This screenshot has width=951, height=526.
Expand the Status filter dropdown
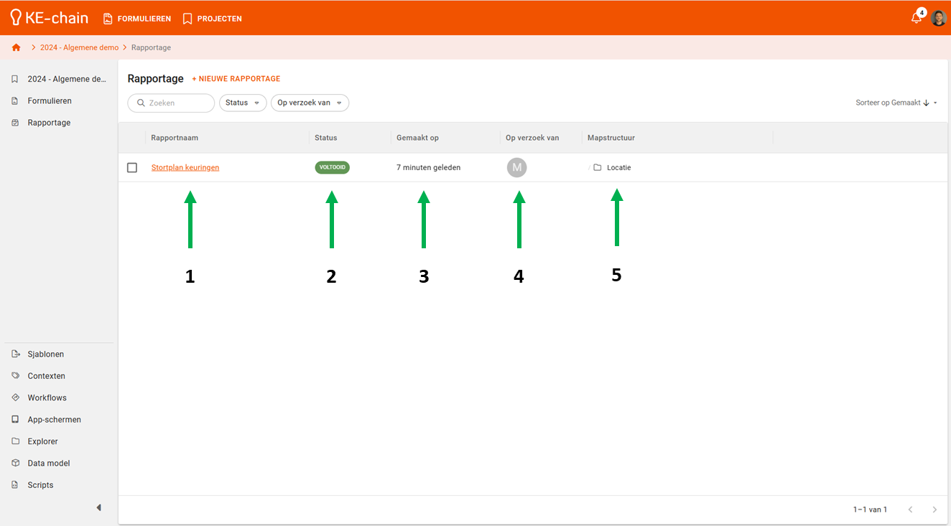[243, 103]
